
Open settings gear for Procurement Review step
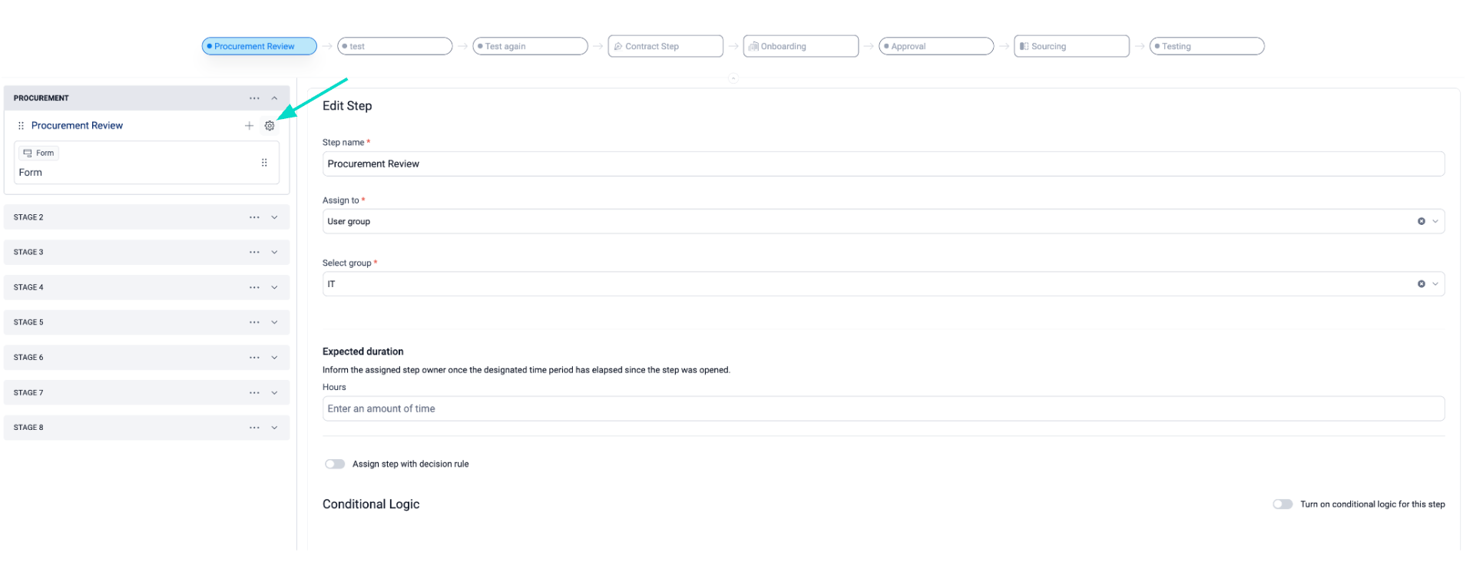(x=270, y=126)
